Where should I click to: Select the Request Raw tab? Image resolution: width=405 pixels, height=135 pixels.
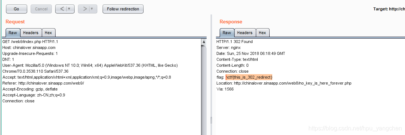pyautogui.click(x=13, y=33)
